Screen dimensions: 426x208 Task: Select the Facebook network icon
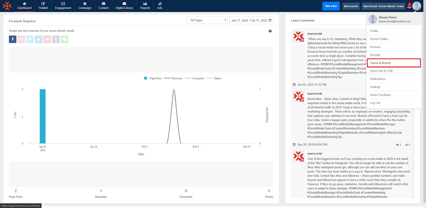pyautogui.click(x=13, y=39)
